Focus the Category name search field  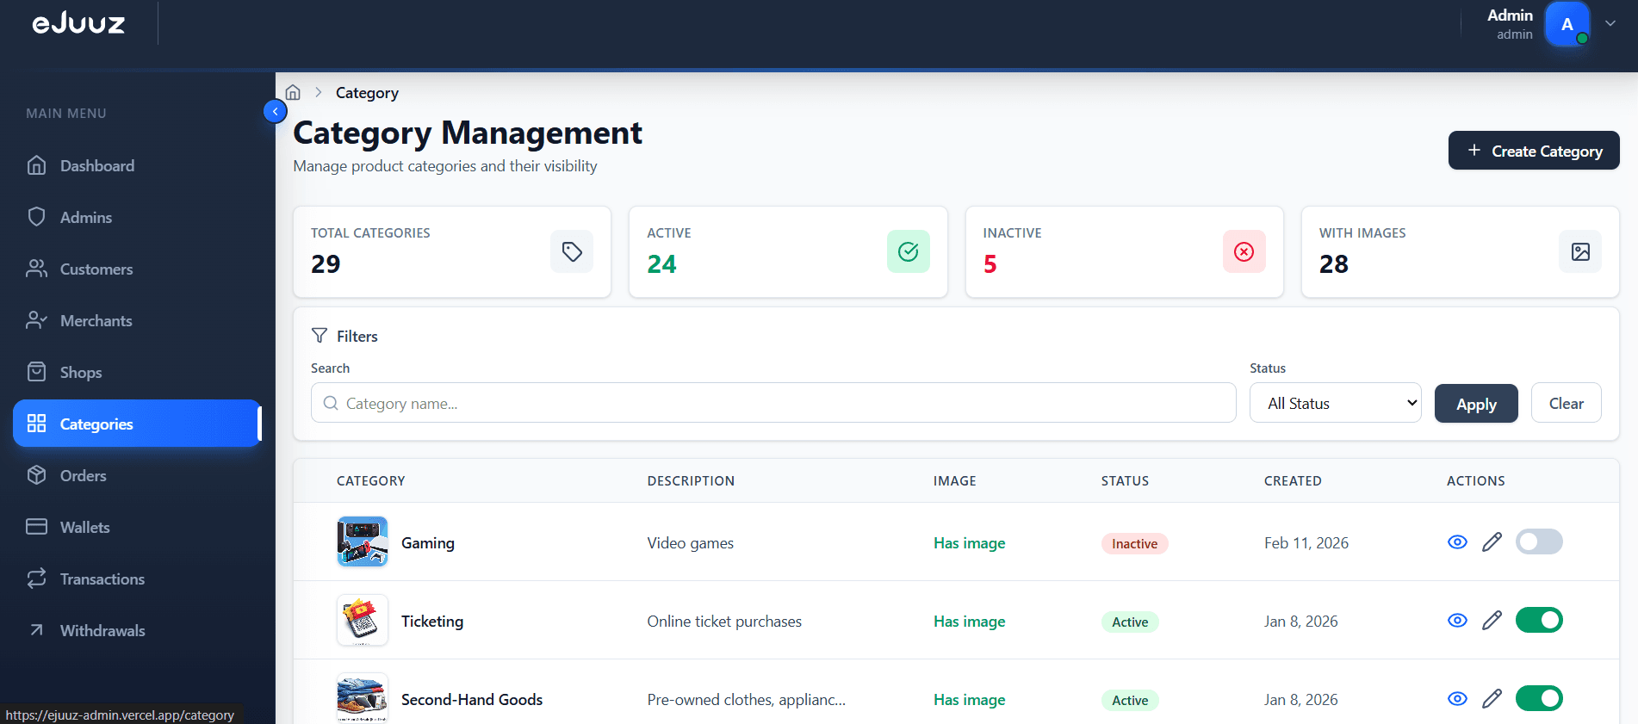click(x=773, y=403)
